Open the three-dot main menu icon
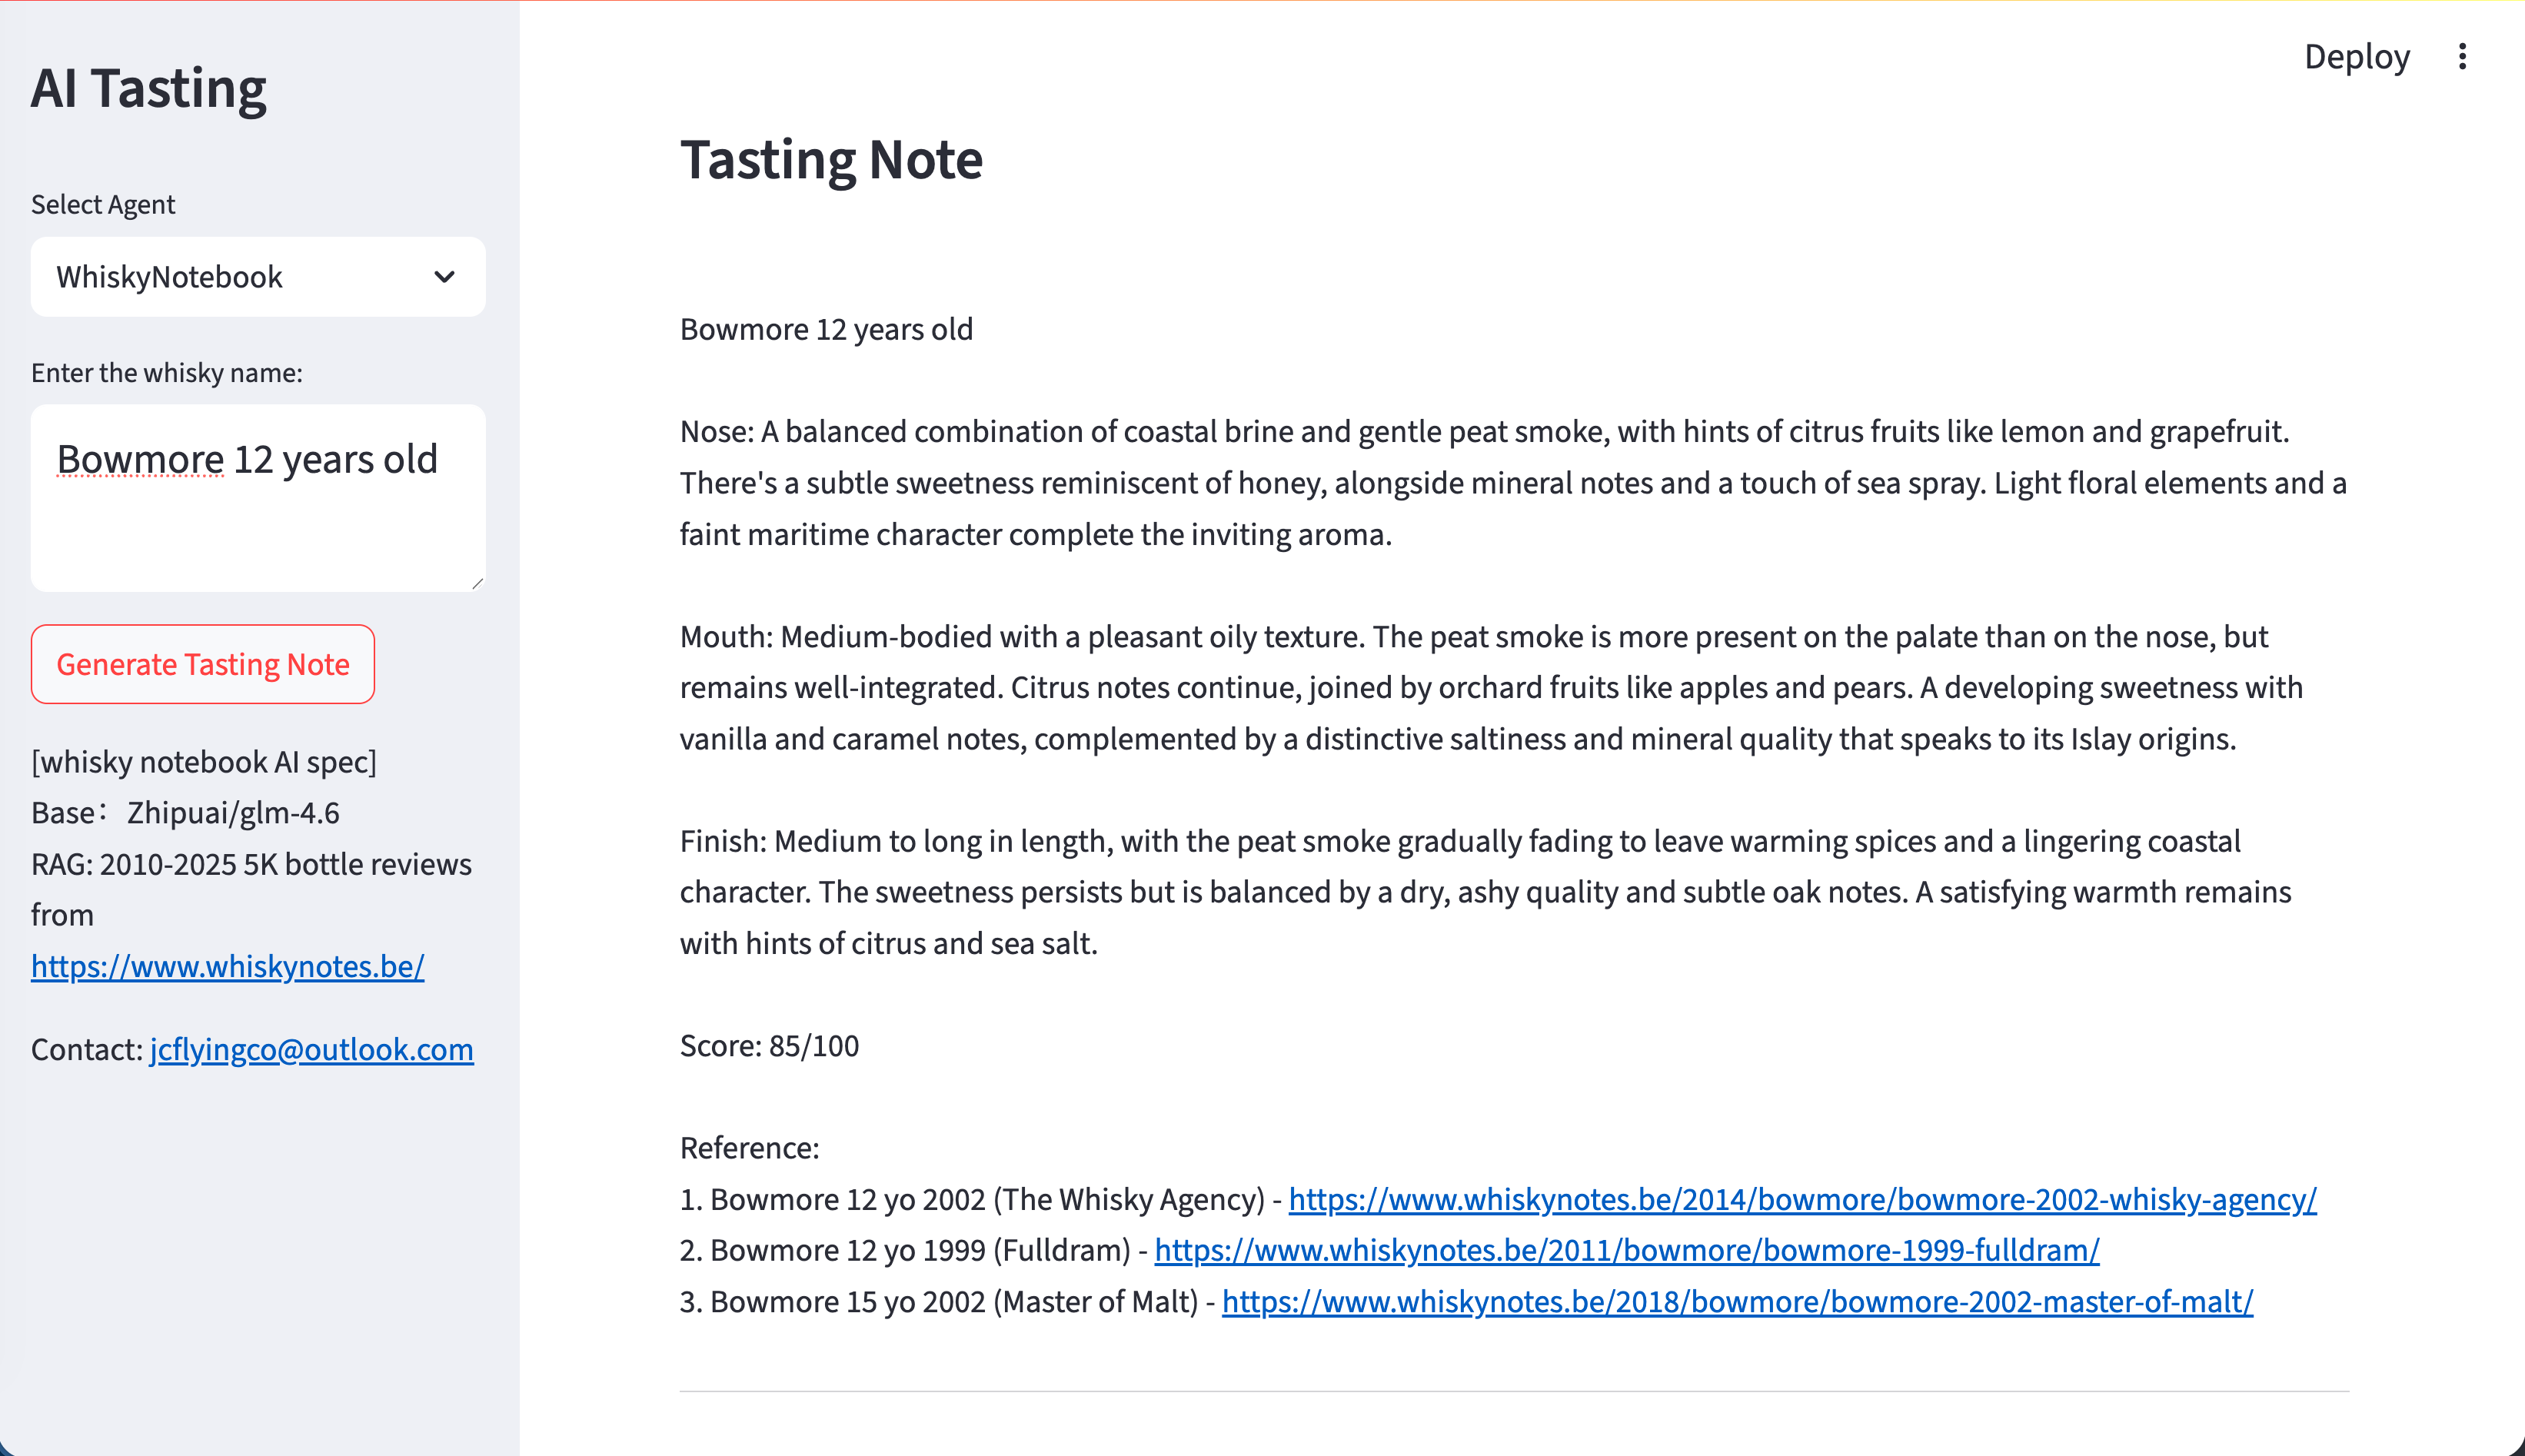 [2462, 56]
